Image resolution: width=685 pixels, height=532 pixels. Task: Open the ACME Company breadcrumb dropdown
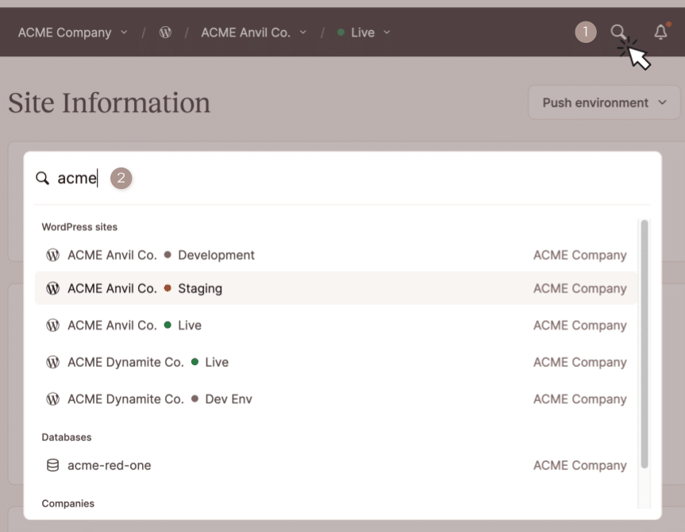(72, 33)
